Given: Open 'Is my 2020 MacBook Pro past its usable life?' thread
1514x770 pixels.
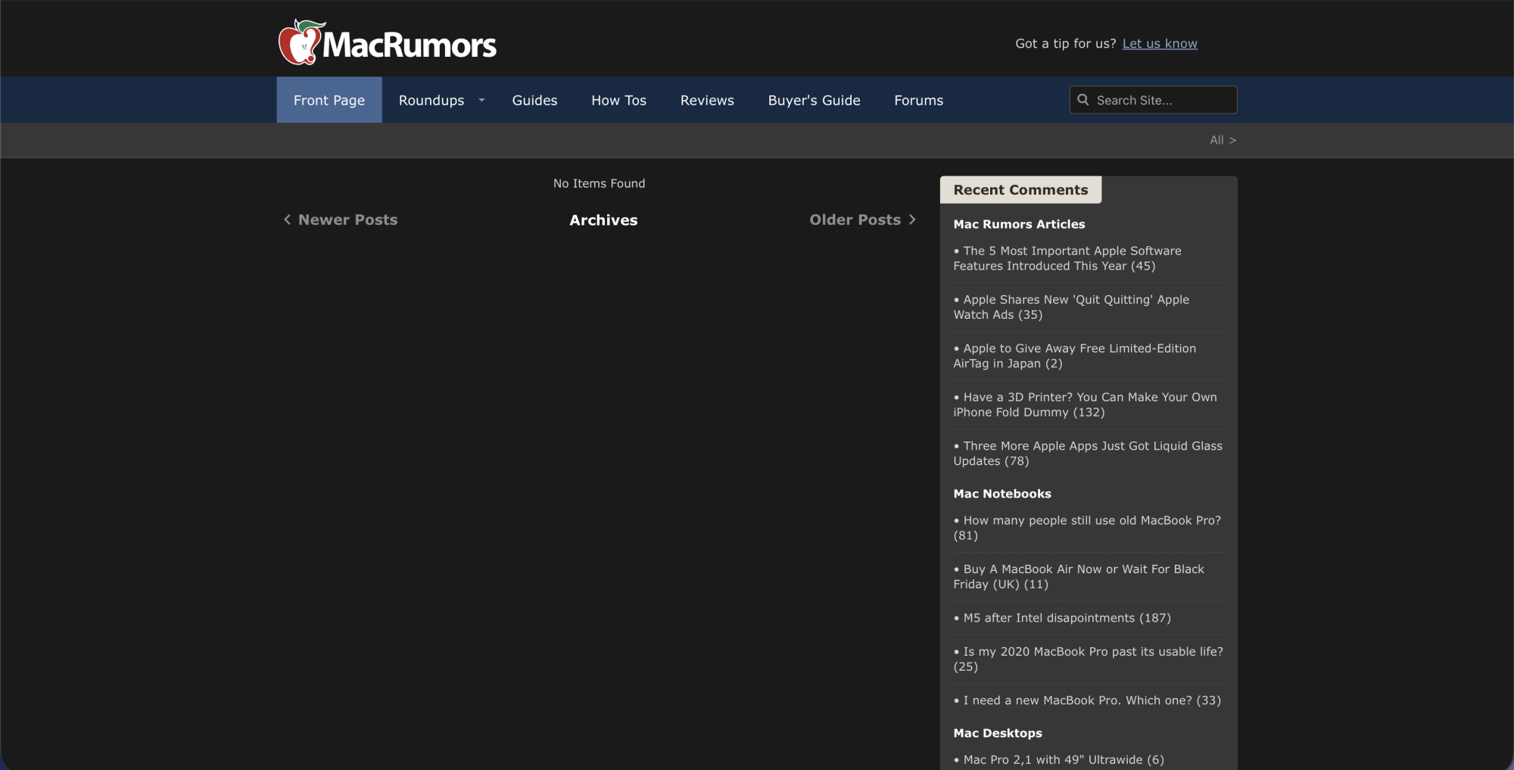Looking at the screenshot, I should point(1089,659).
